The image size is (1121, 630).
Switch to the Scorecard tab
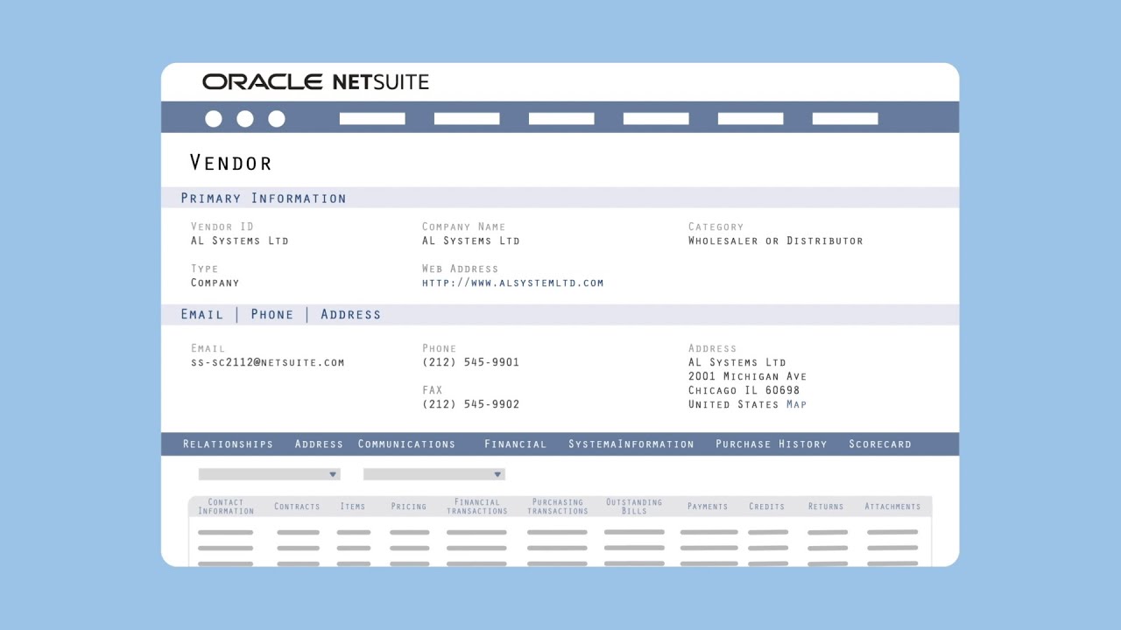[x=880, y=444]
